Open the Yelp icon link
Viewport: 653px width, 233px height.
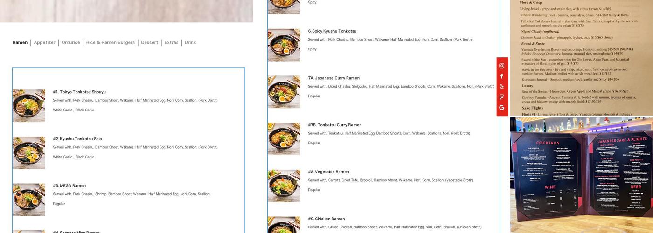click(x=502, y=87)
